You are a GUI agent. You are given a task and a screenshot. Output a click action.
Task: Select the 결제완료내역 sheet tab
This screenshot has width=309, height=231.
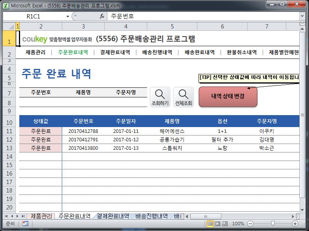(113, 216)
